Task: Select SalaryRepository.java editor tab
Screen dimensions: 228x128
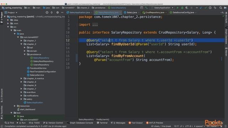Action: (x=108, y=12)
